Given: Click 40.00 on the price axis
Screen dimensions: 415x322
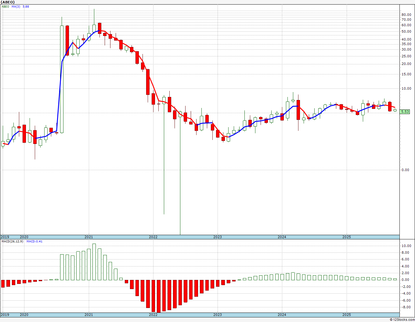Looking at the screenshot, I should tap(406, 39).
